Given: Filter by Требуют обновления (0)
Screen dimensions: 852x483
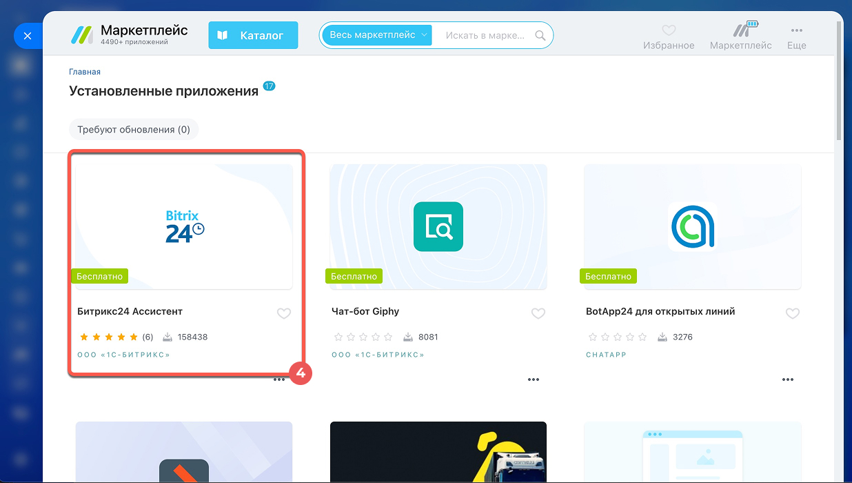Looking at the screenshot, I should (x=134, y=130).
